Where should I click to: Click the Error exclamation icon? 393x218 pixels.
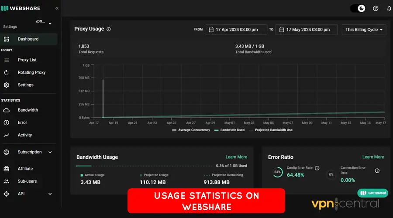(x=7, y=123)
